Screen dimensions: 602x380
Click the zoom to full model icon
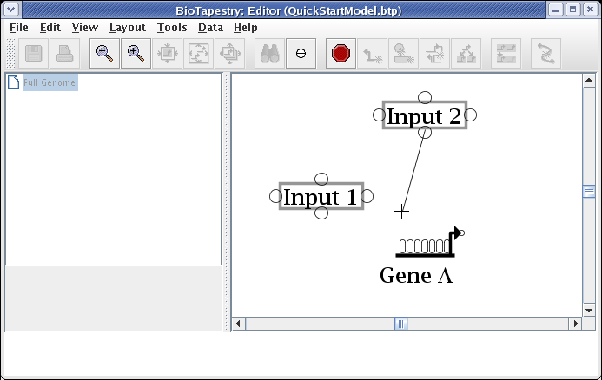tap(199, 54)
